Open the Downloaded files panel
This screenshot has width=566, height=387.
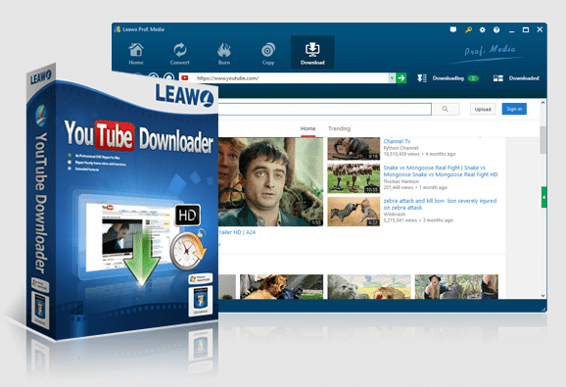pos(516,78)
